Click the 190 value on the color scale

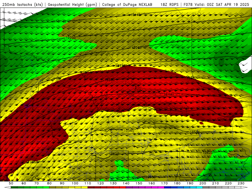click(x=190, y=183)
